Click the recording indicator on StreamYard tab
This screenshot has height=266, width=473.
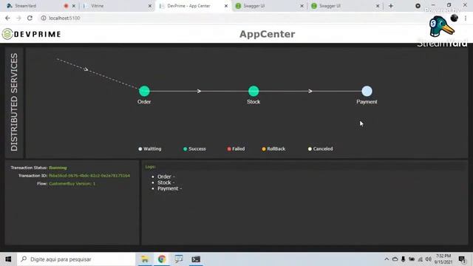pos(66,6)
